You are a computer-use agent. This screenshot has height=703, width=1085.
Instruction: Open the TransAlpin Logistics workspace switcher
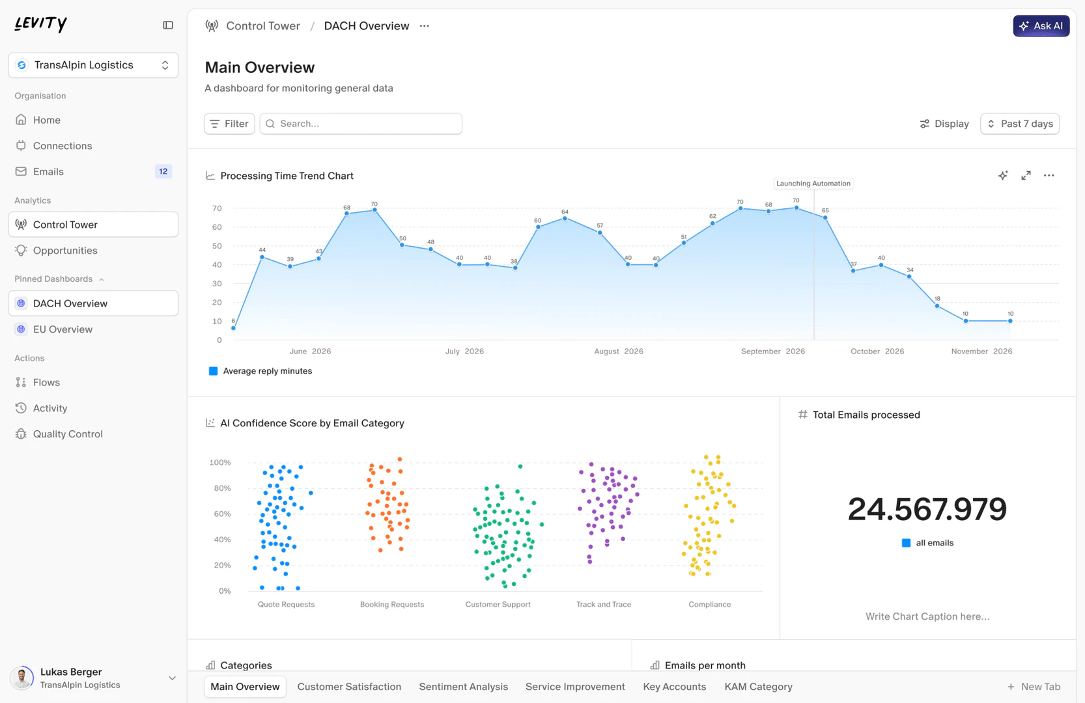(93, 65)
